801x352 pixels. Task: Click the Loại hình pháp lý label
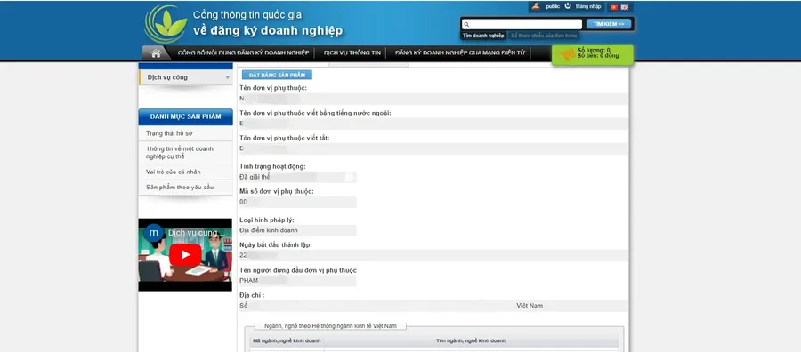pos(267,220)
